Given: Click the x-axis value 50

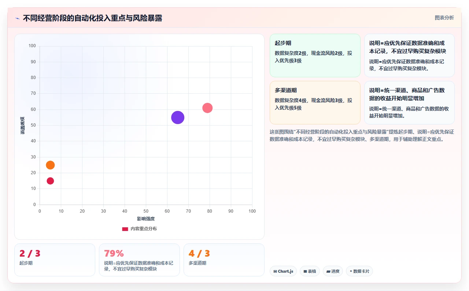Looking at the screenshot, I should coord(146,211).
